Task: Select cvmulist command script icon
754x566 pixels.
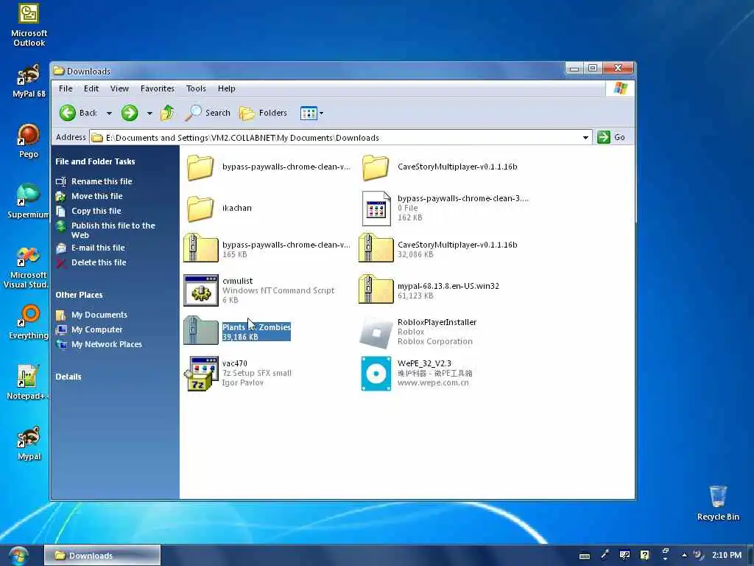Action: point(201,290)
